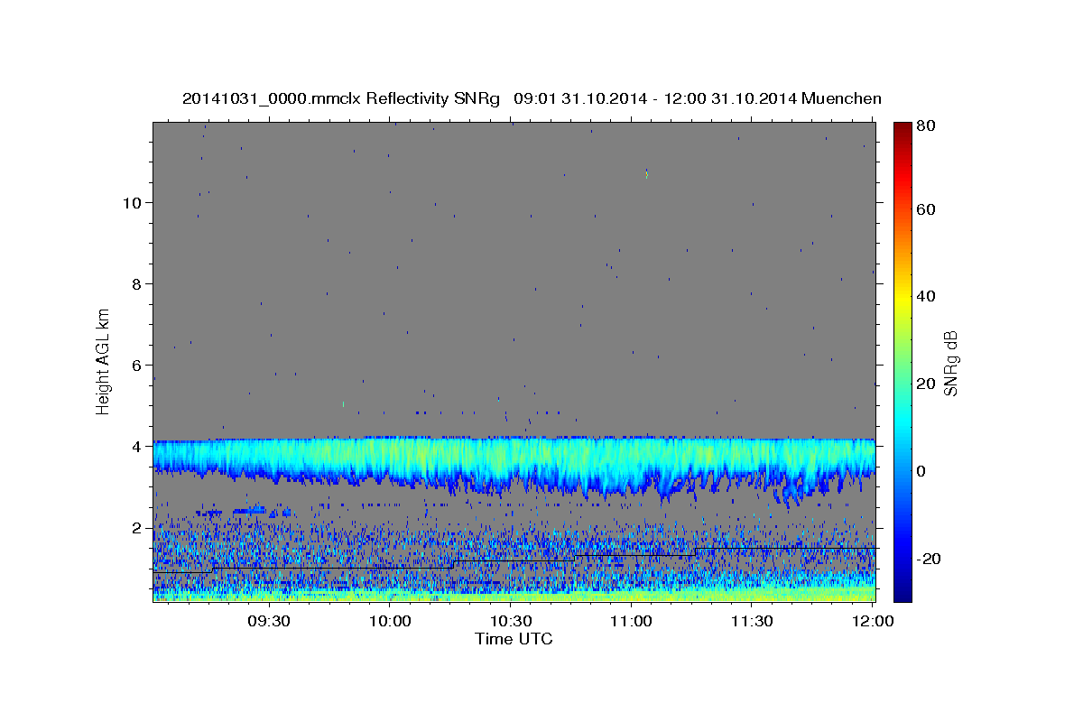
Task: Click the height tick label 2
Action: point(136,528)
